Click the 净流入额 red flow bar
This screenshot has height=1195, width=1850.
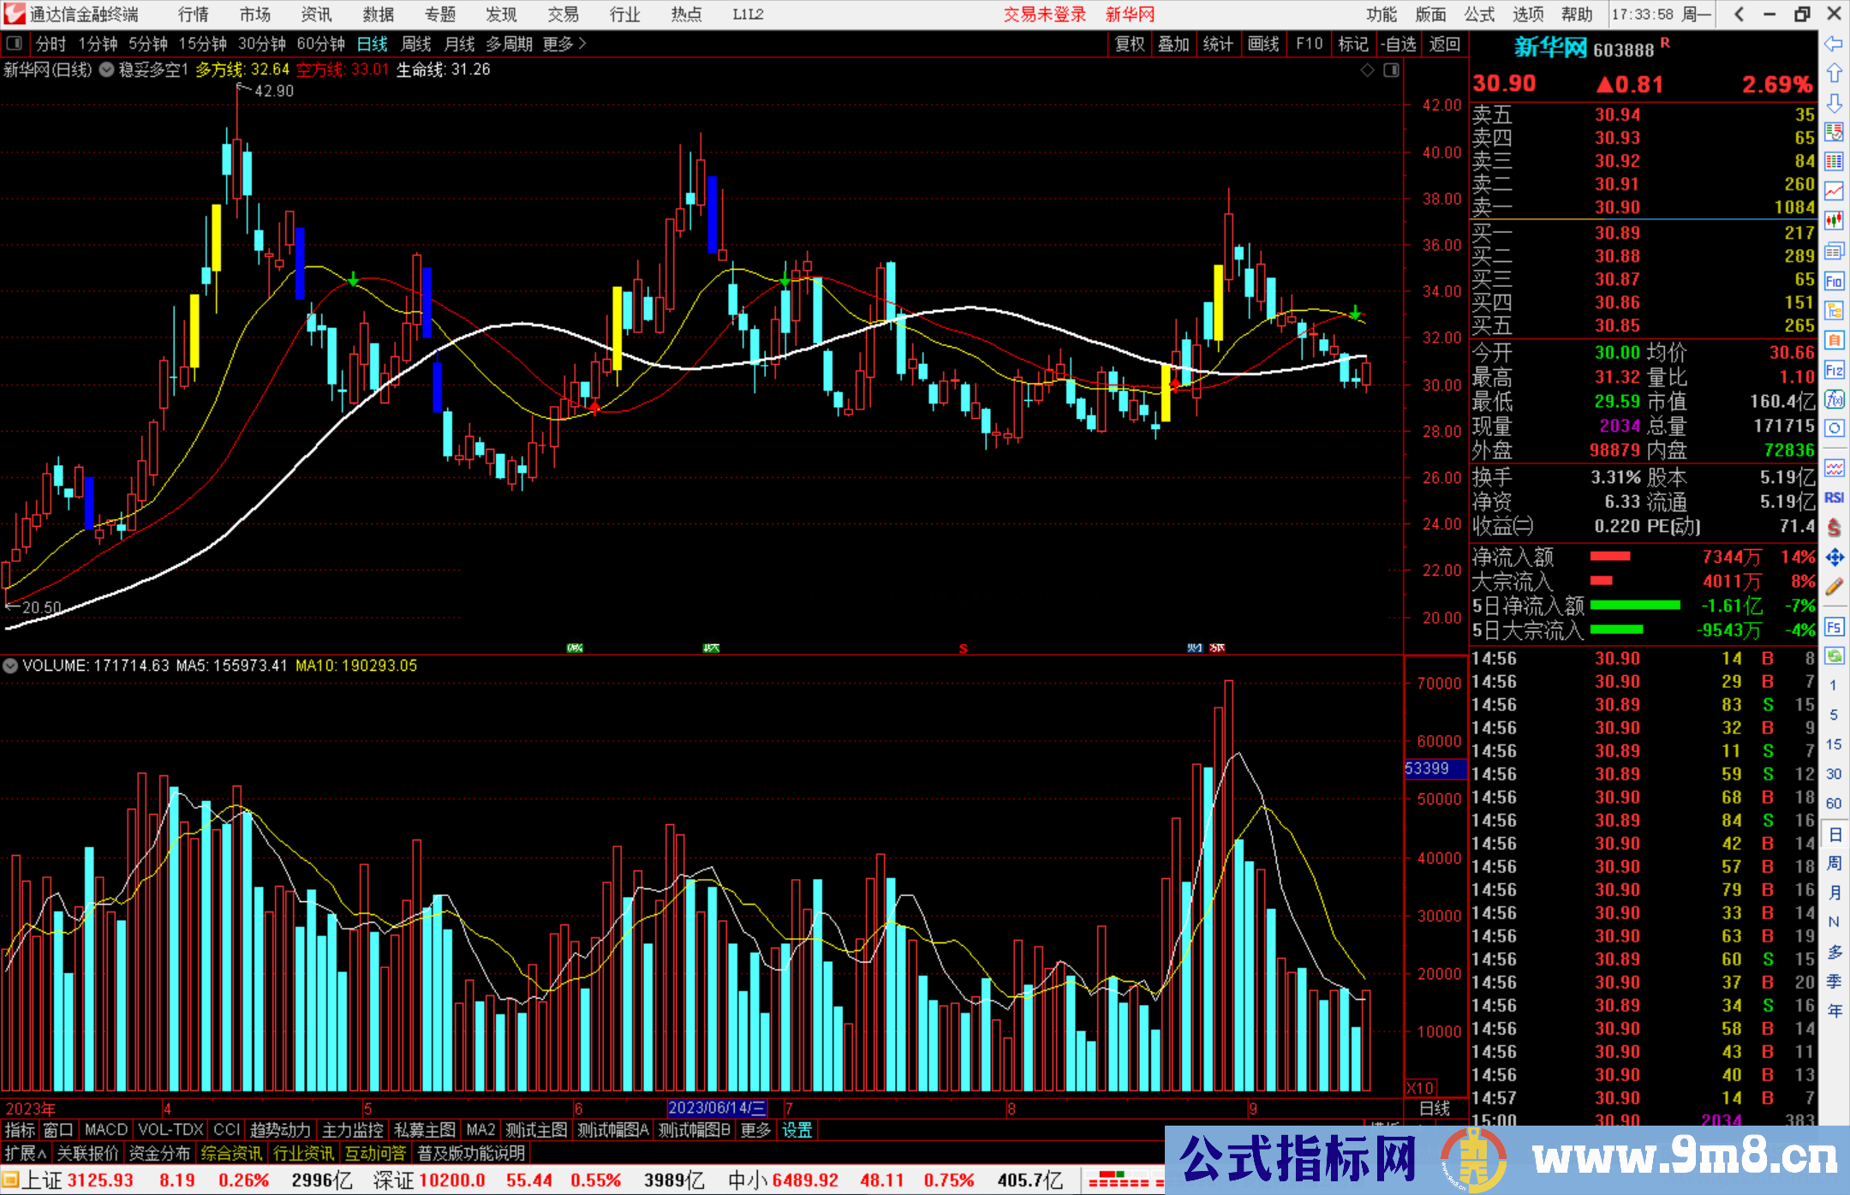1610,557
